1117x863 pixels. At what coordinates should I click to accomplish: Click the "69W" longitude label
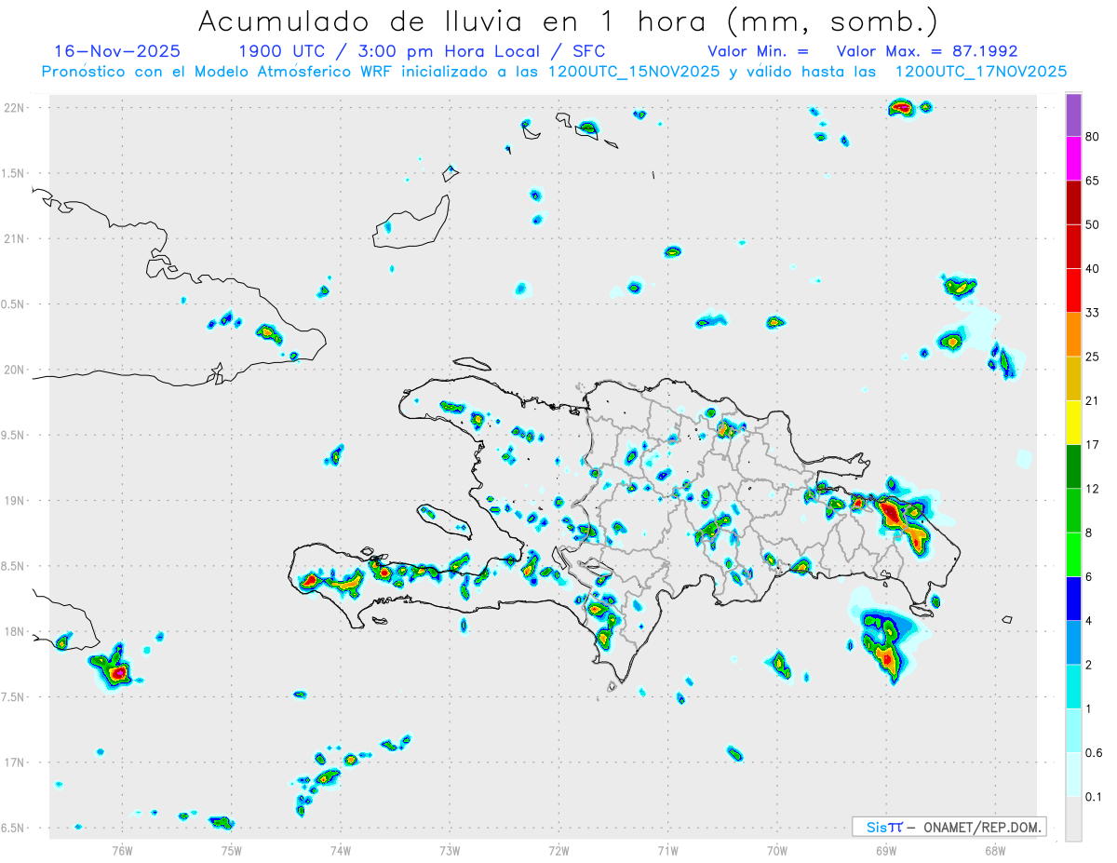tap(886, 850)
